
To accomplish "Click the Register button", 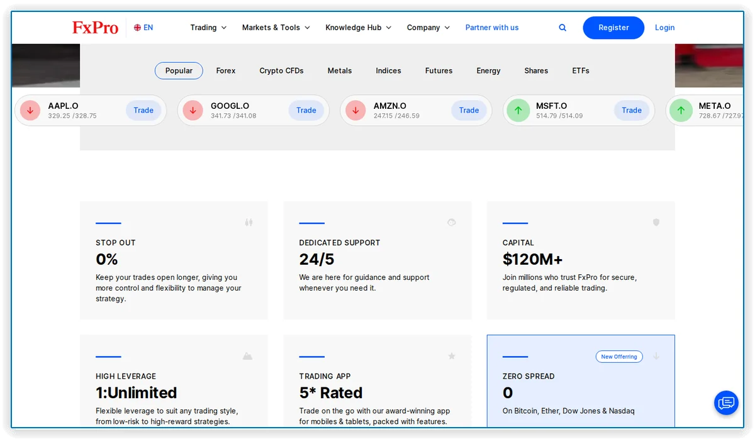I will (613, 28).
